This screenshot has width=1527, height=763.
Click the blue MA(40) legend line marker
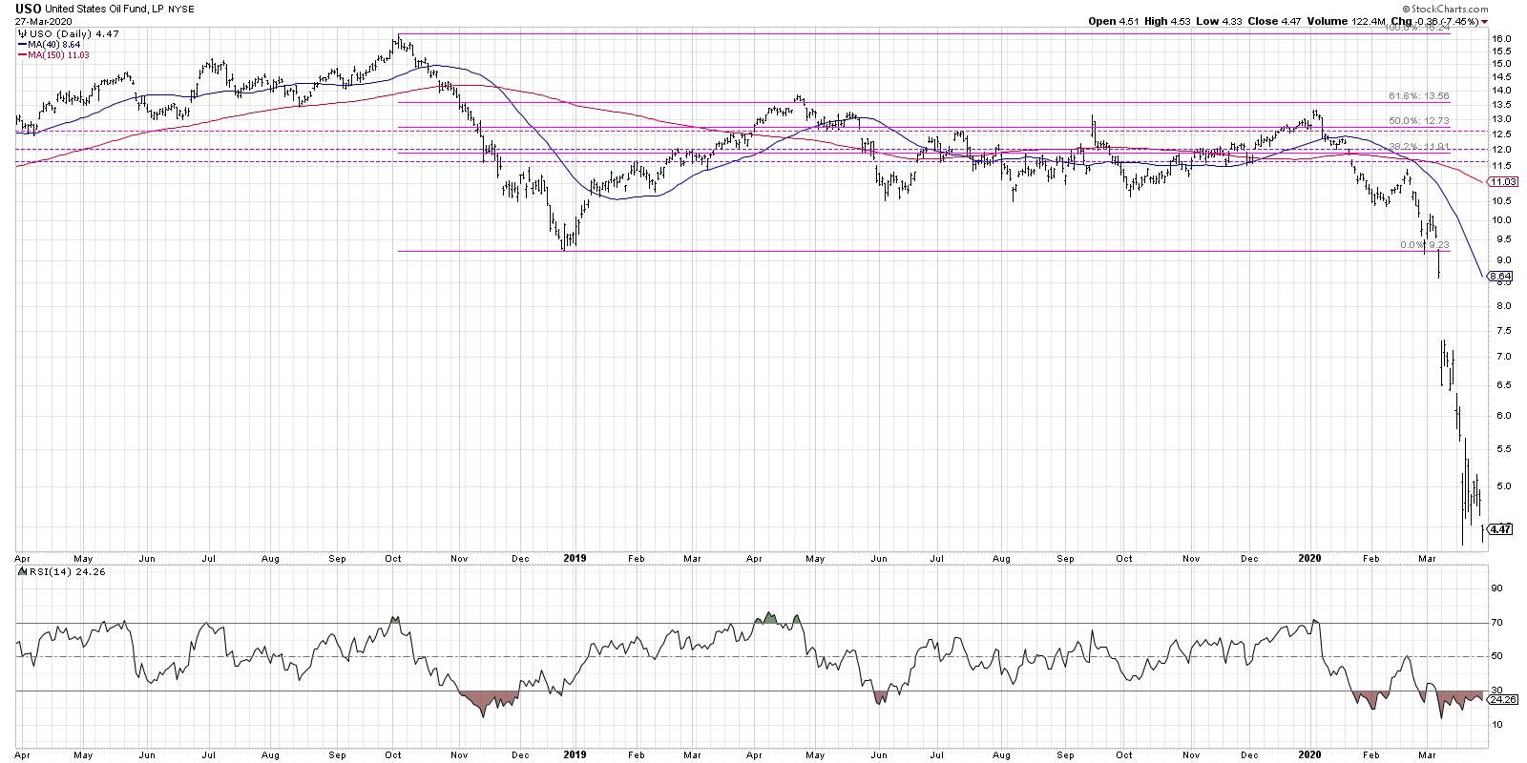point(22,43)
